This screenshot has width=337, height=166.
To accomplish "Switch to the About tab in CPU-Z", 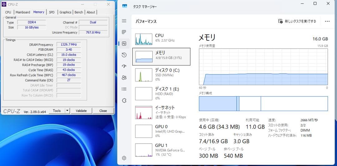I will 91,12.
